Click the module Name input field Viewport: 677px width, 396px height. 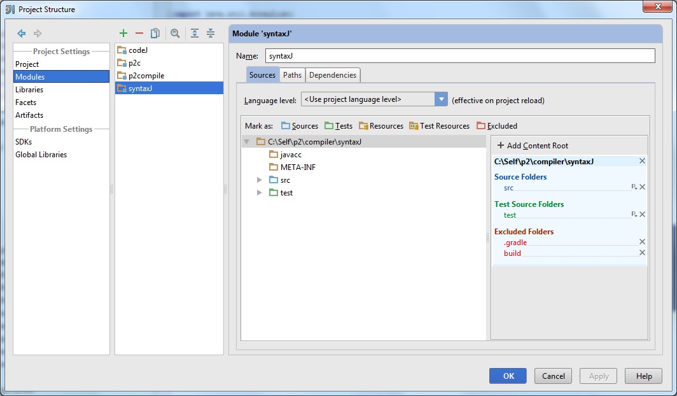click(459, 56)
